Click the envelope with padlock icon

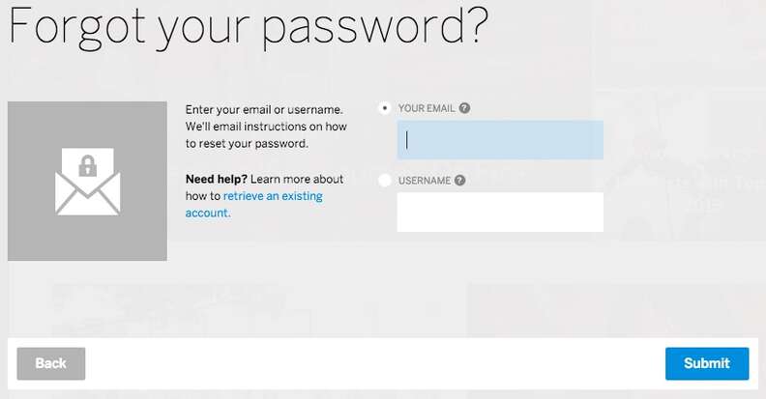pos(87,182)
